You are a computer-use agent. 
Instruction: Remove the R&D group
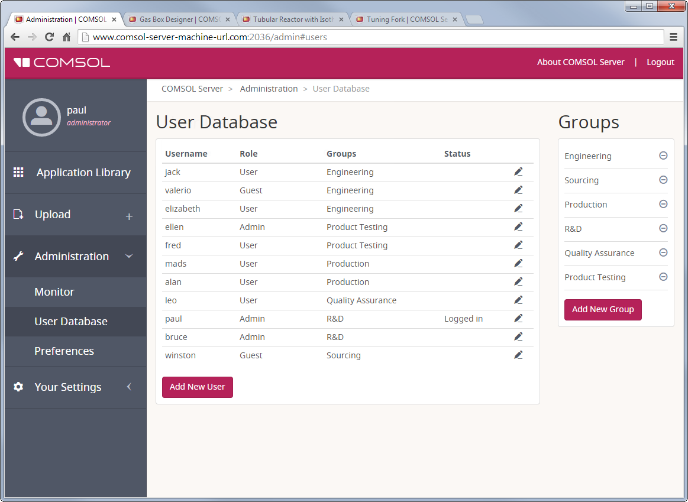click(x=663, y=228)
